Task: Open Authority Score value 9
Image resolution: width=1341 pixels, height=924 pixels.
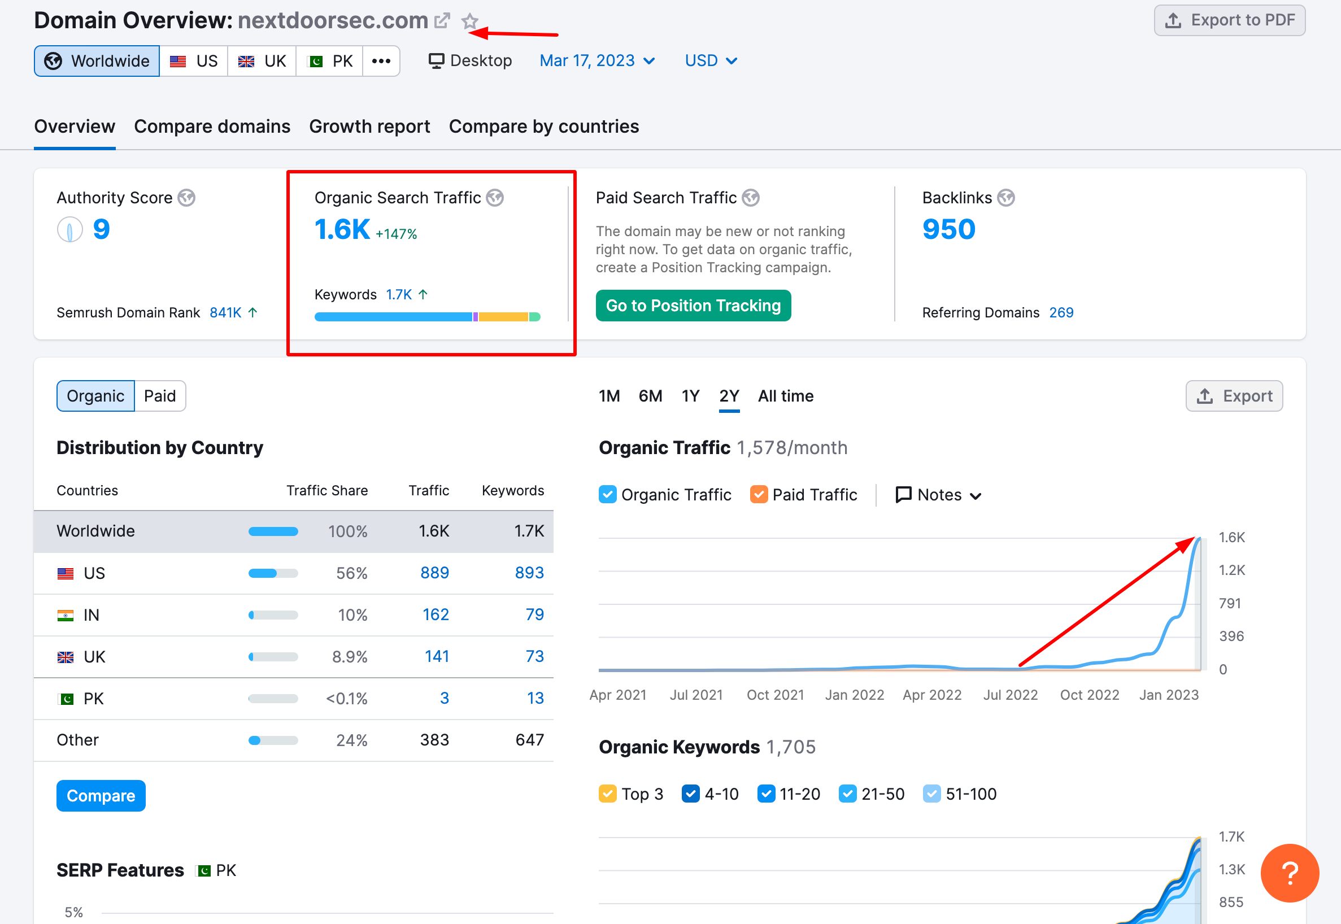Action: 101,229
